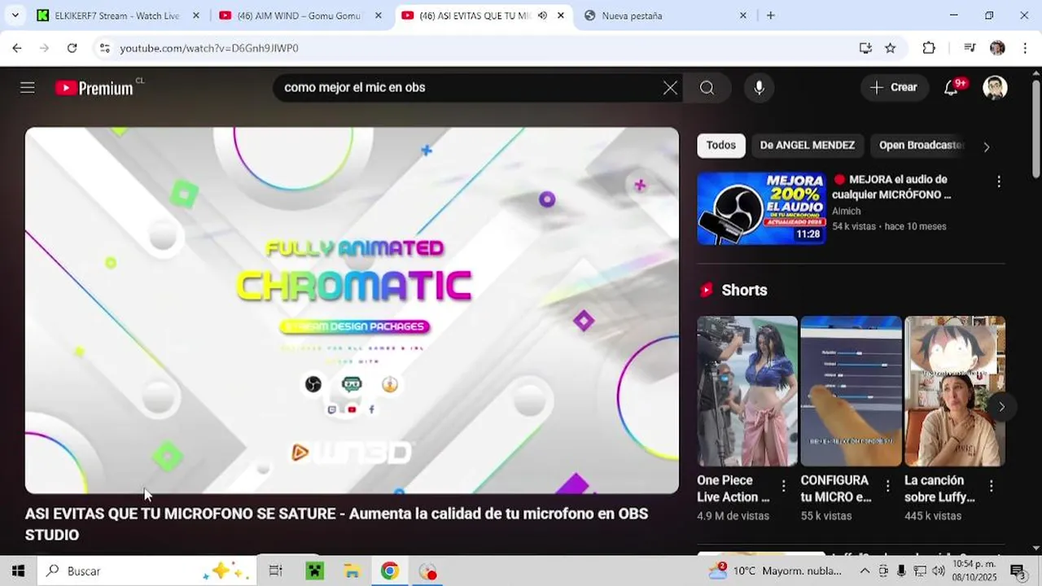The width and height of the screenshot is (1042, 586).
Task: Open options for La canción sobre Luffy short
Action: click(x=992, y=486)
